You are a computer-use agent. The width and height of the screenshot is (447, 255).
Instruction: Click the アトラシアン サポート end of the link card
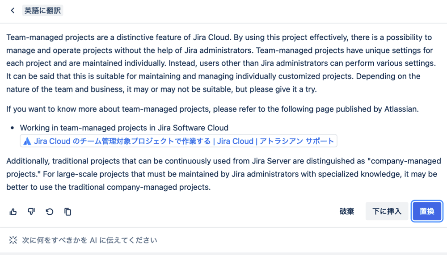[296, 141]
